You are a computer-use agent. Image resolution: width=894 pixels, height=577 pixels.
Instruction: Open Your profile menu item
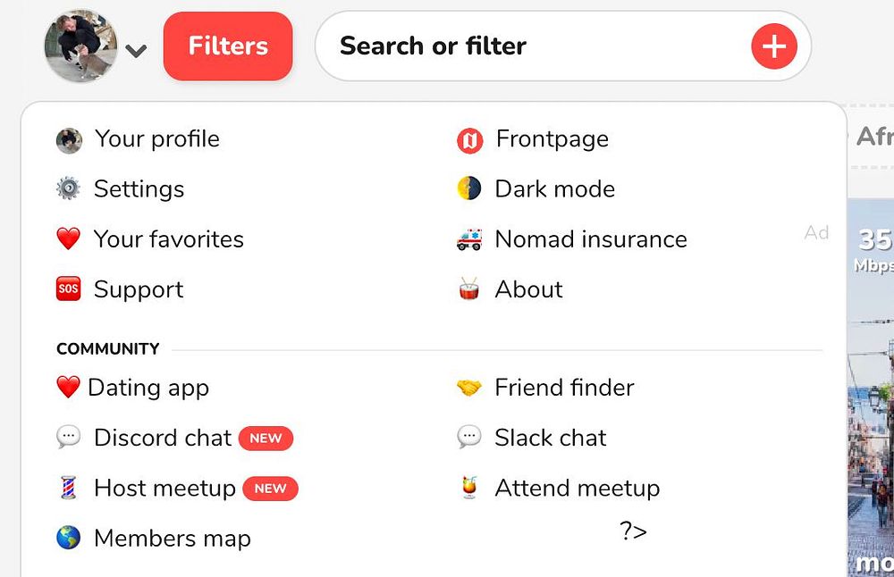coord(156,139)
